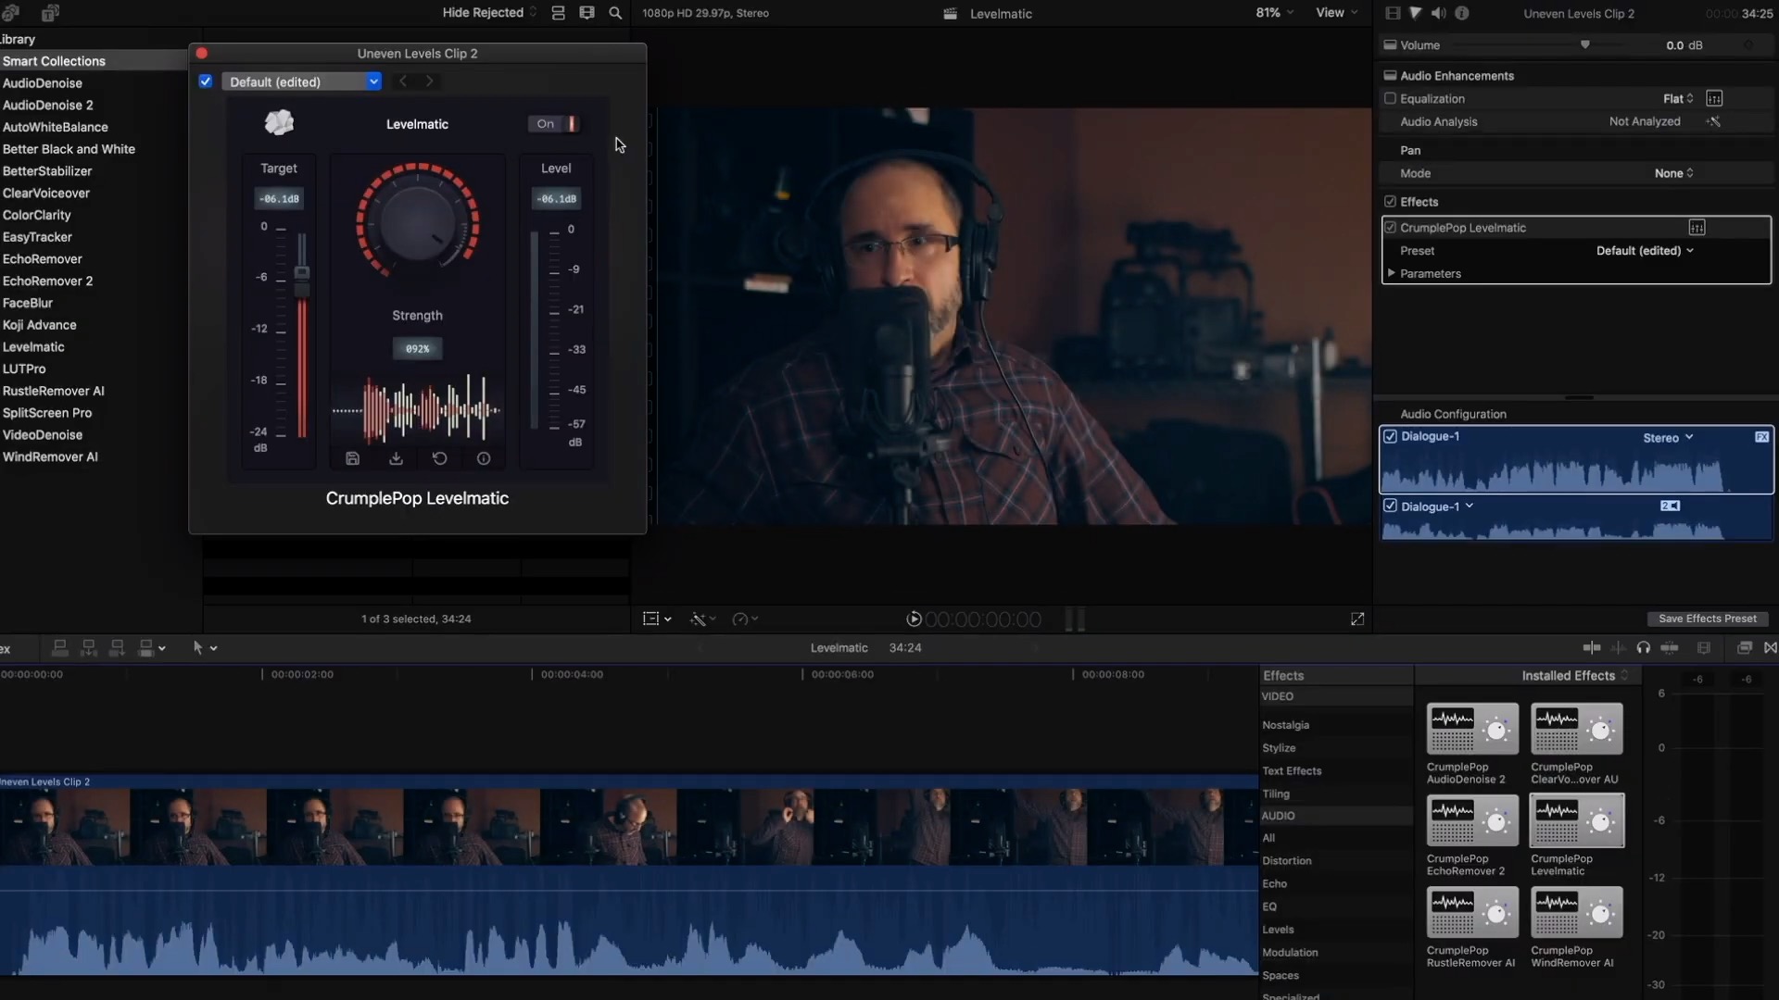Image resolution: width=1779 pixels, height=1000 pixels.
Task: Click the download icon in Levelmatic plugin
Action: [396, 458]
